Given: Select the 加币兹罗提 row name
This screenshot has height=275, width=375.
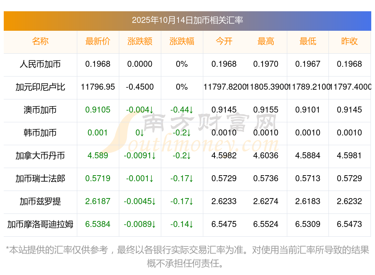Looking at the screenshot, I should point(40,201).
